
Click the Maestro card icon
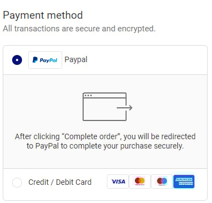(x=162, y=182)
